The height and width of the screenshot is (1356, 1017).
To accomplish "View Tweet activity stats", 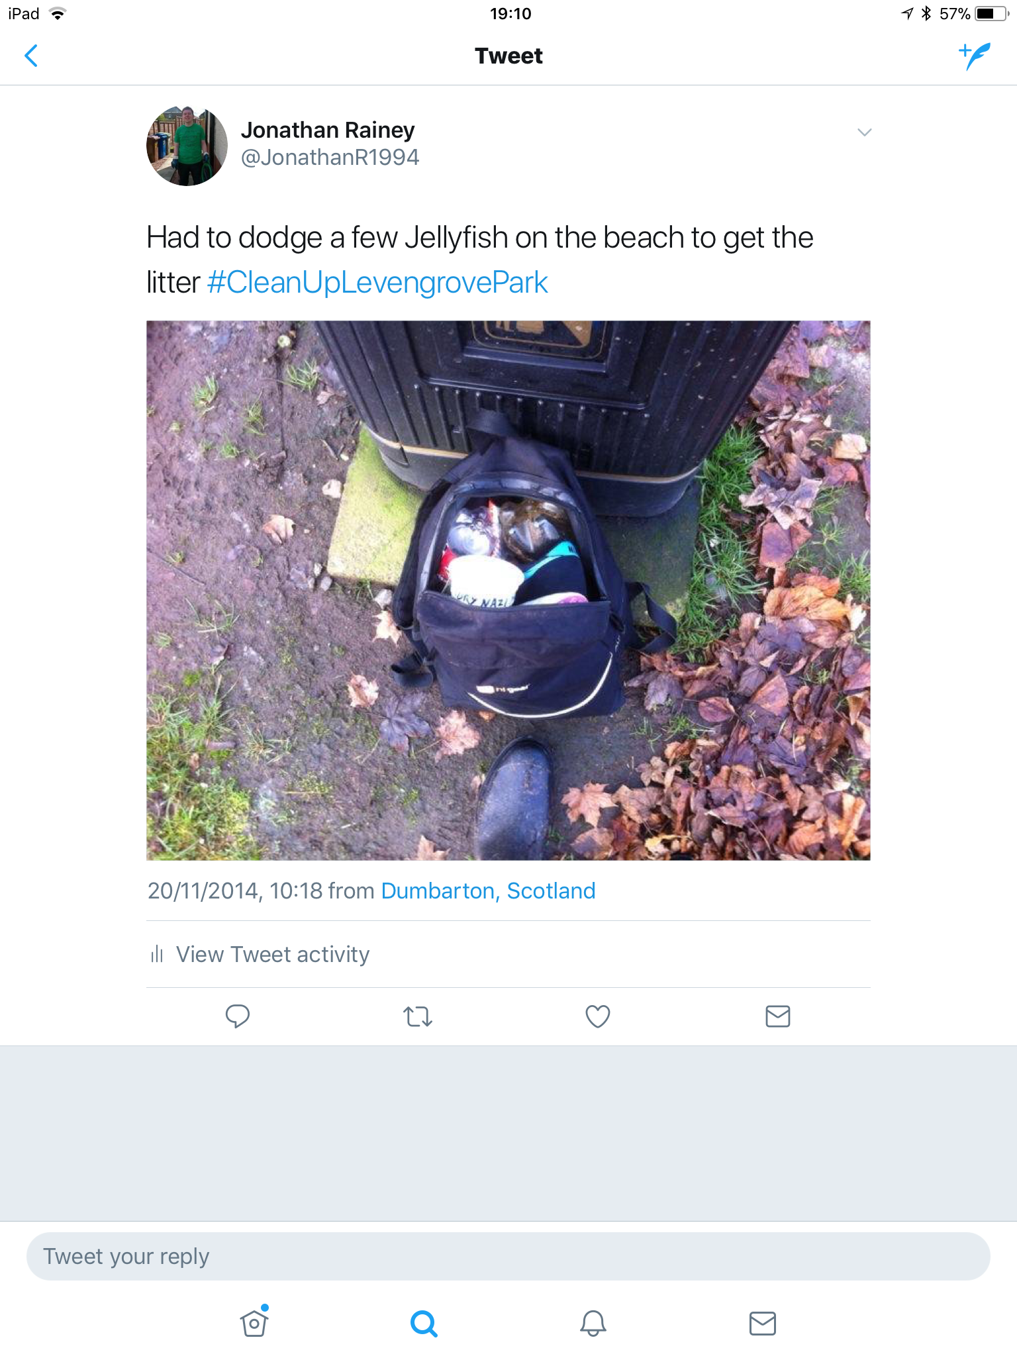I will 260,955.
